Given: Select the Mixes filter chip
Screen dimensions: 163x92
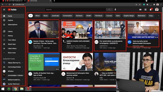Looking at the screenshot, I should pyautogui.click(x=37, y=16).
